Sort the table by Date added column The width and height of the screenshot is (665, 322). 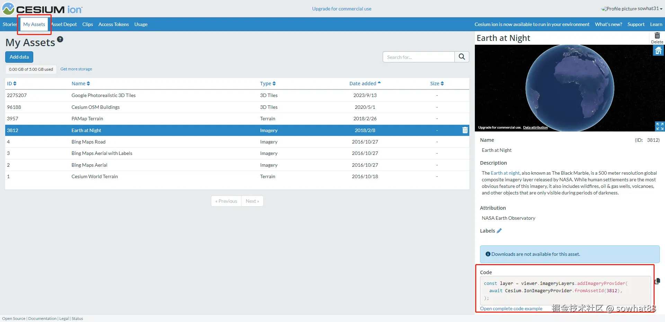click(x=365, y=84)
